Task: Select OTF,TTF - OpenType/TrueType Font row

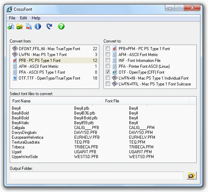Action: (55, 78)
